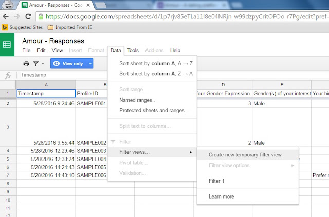The height and width of the screenshot is (217, 329).
Task: Click the forward navigation arrow
Action: click(17, 16)
